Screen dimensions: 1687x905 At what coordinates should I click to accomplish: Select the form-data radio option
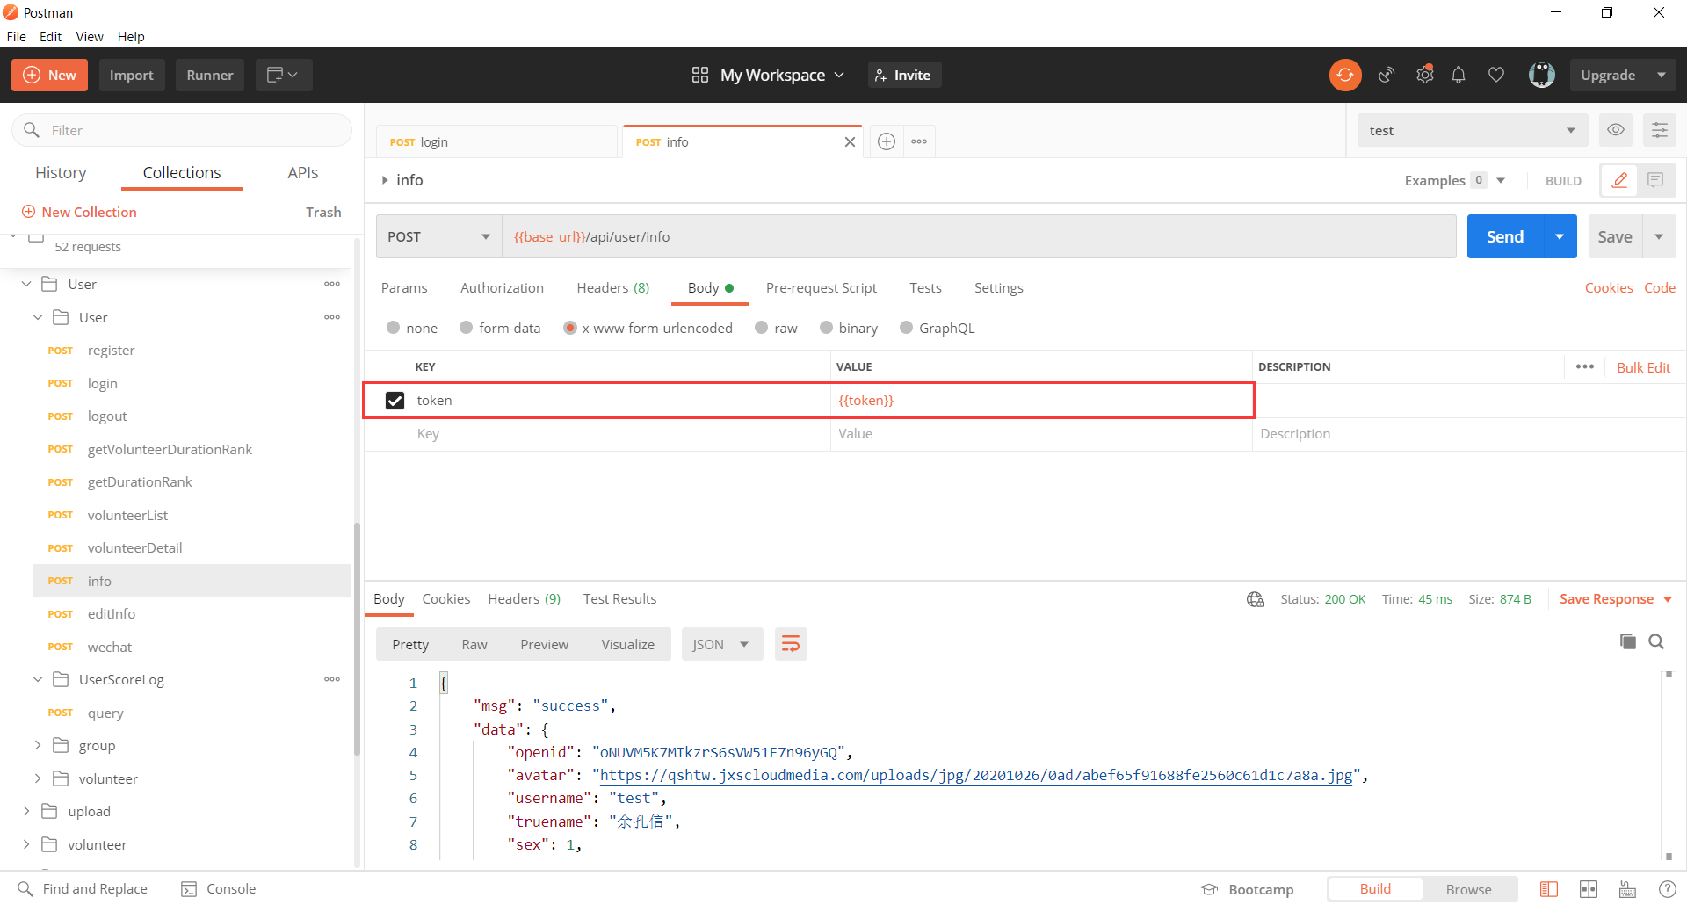(x=466, y=328)
